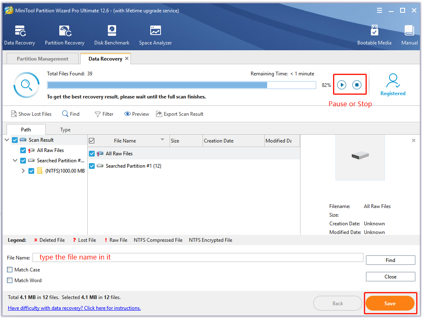Click the Registered link text
This screenshot has height=318, width=424.
(393, 94)
